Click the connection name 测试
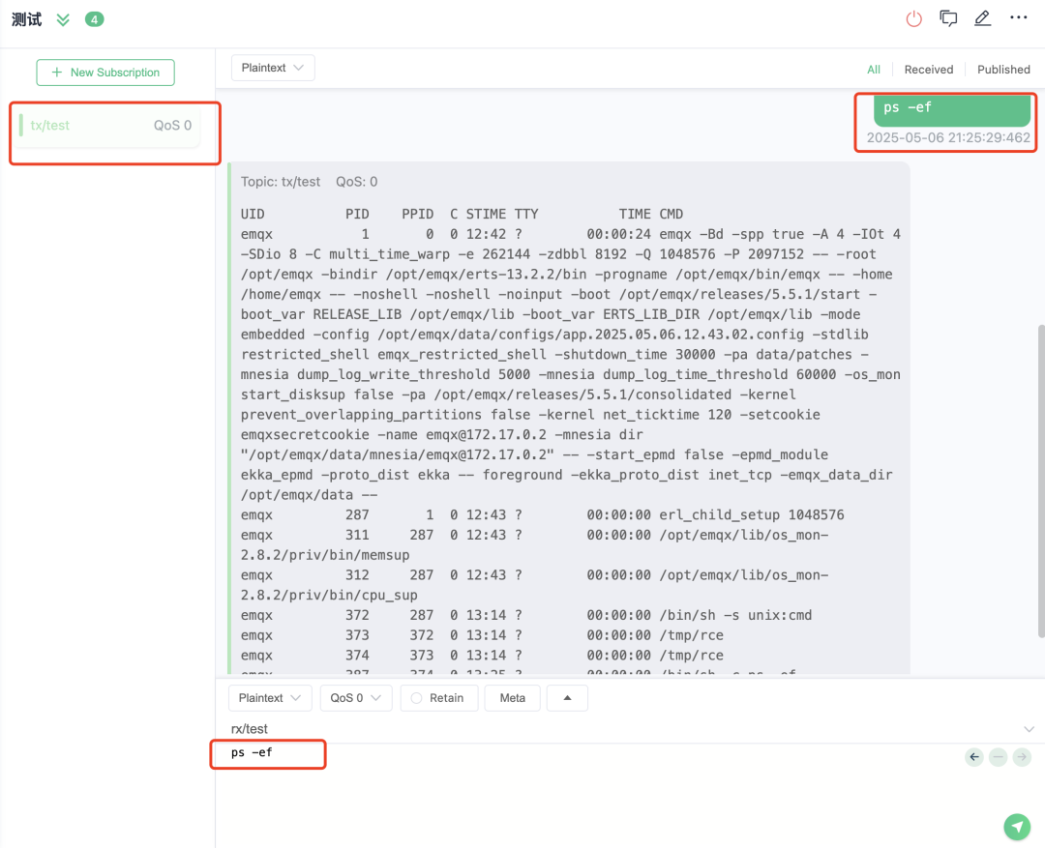The height and width of the screenshot is (848, 1045). point(27,19)
